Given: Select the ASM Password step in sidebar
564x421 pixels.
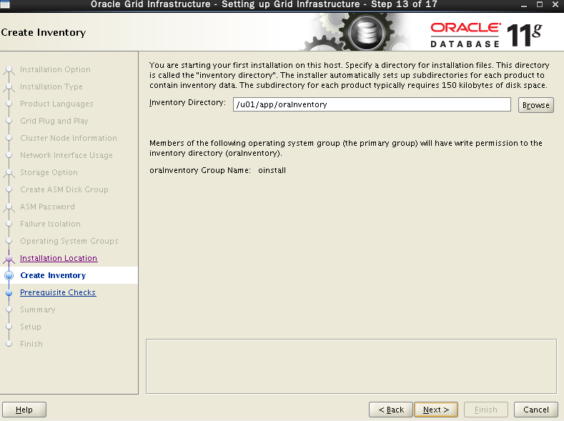Looking at the screenshot, I should (x=47, y=207).
